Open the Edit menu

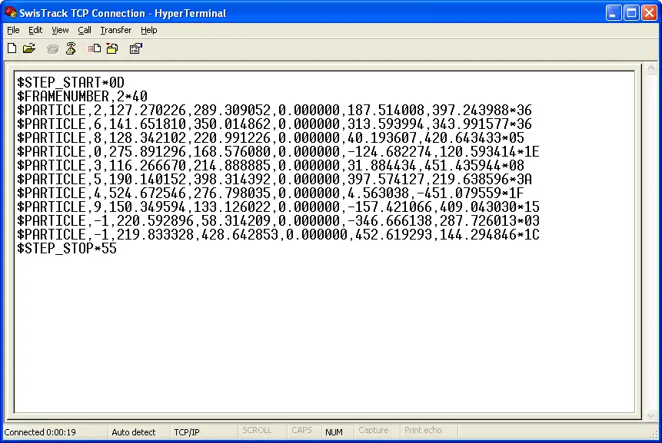[x=35, y=30]
